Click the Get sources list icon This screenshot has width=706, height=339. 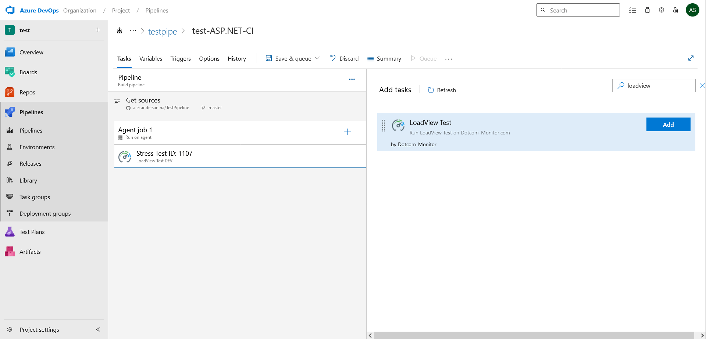[117, 102]
